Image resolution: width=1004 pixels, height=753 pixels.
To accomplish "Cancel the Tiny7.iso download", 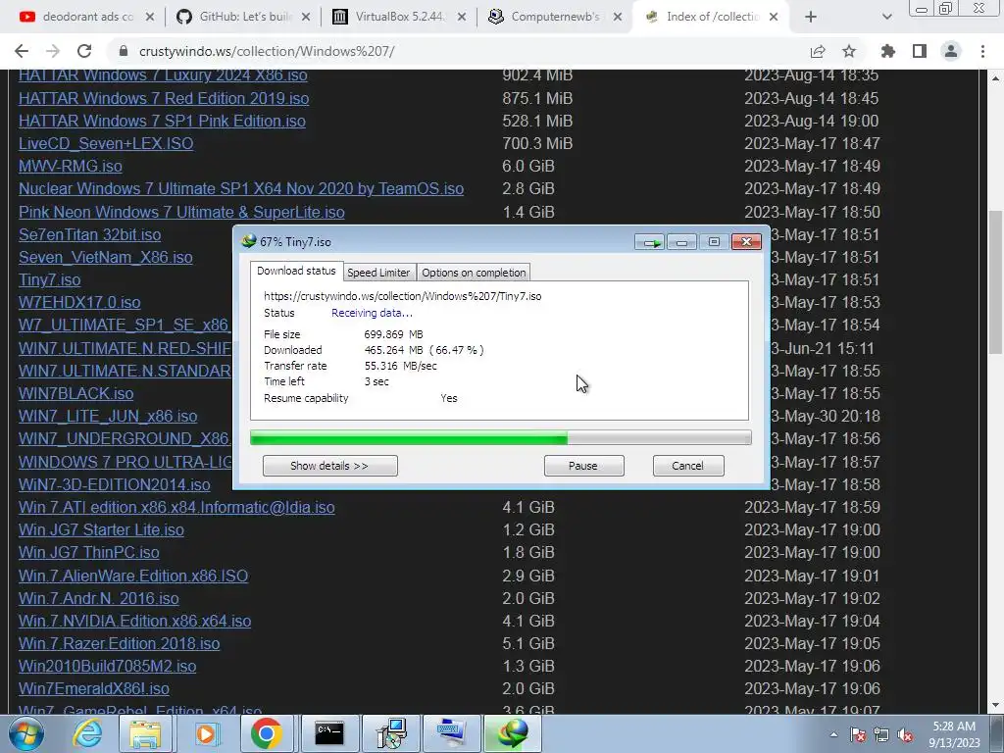I will coord(688,466).
